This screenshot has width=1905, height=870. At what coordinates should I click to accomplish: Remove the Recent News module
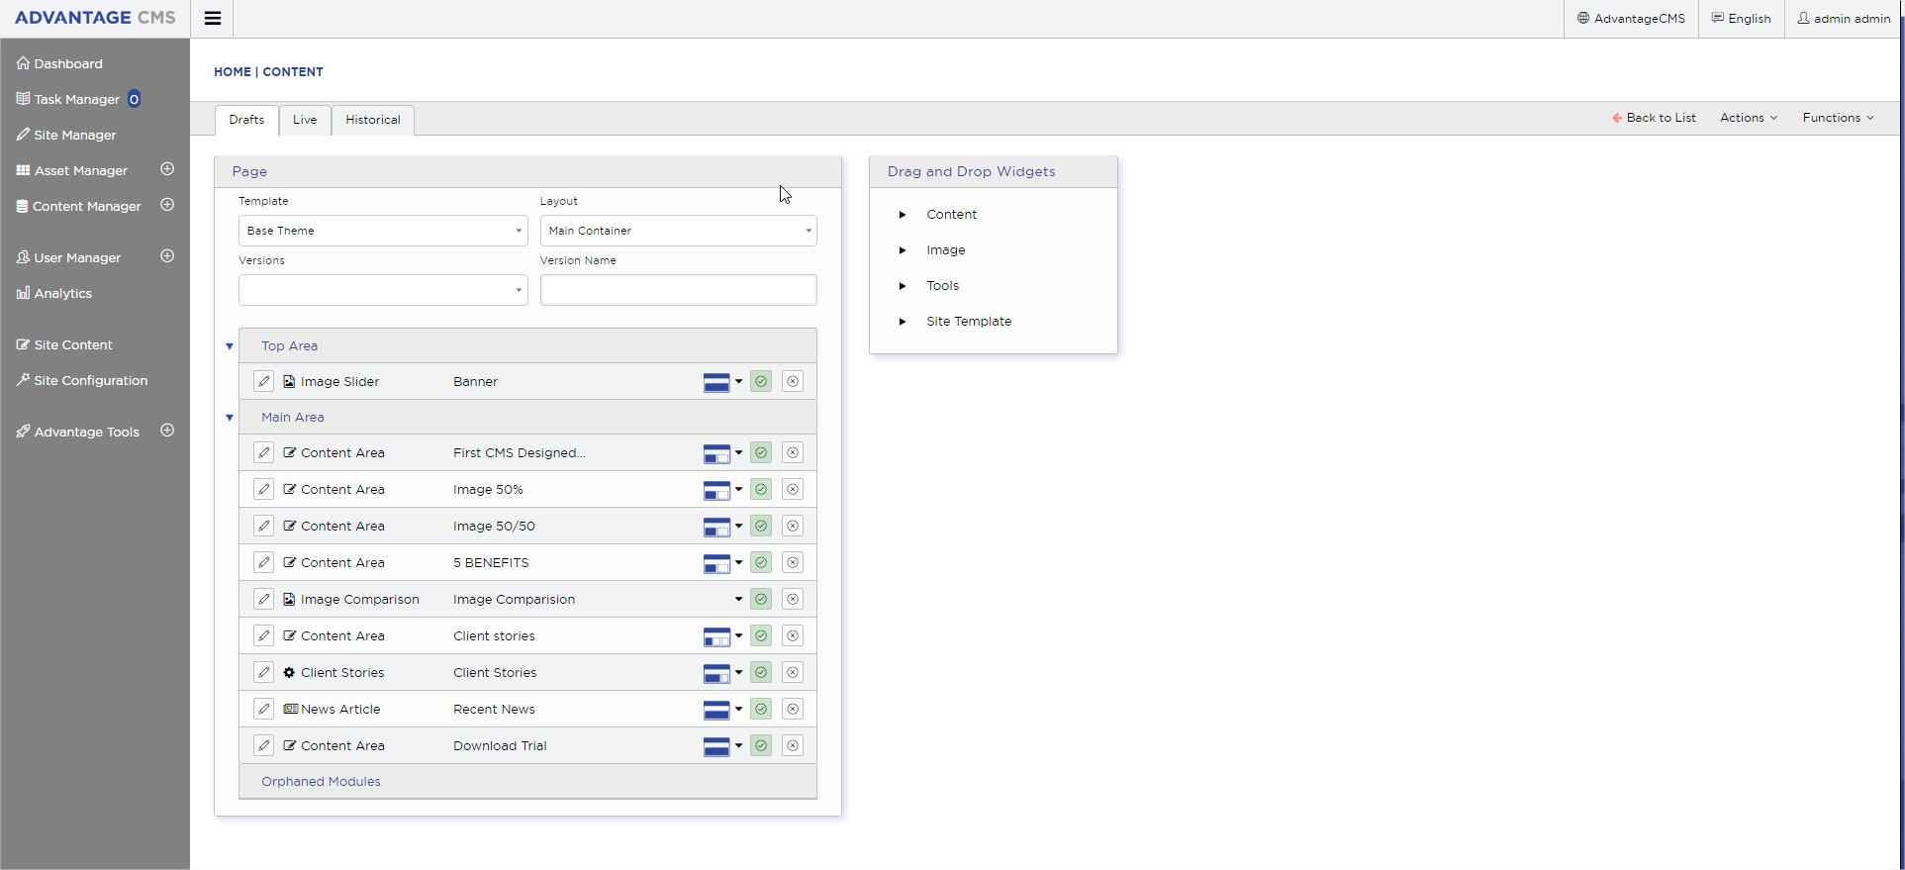click(793, 709)
